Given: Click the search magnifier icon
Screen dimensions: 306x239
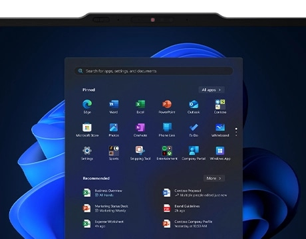Looking at the screenshot, I should pyautogui.click(x=80, y=71).
